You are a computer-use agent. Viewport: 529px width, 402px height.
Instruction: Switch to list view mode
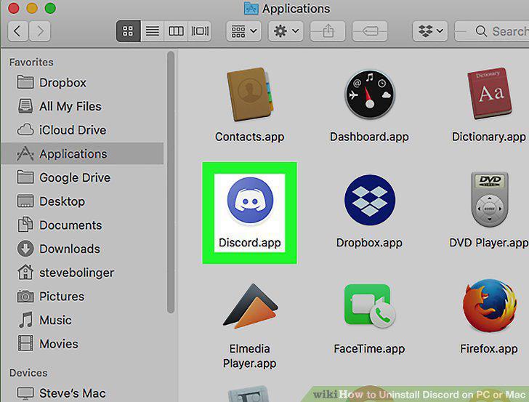coord(152,31)
